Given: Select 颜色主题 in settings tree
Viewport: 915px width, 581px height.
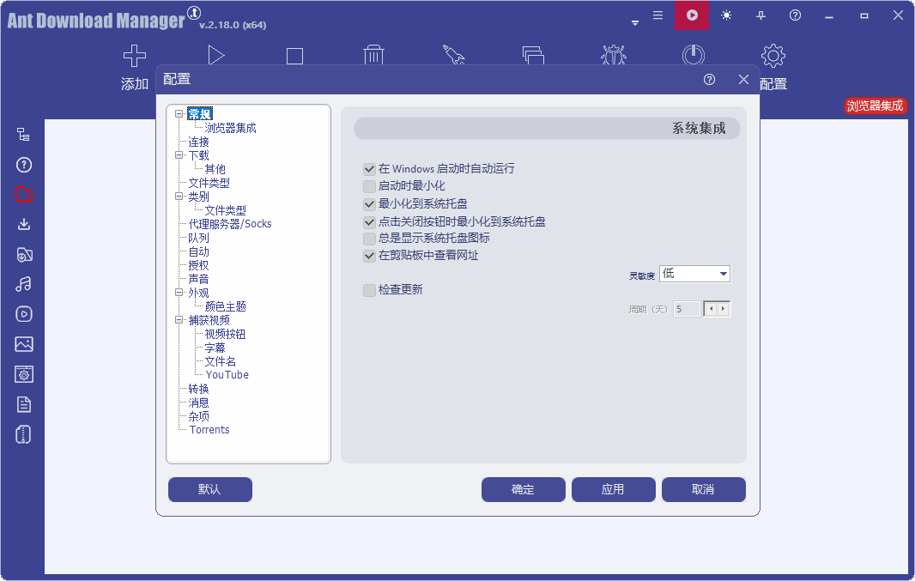Looking at the screenshot, I should [x=225, y=306].
